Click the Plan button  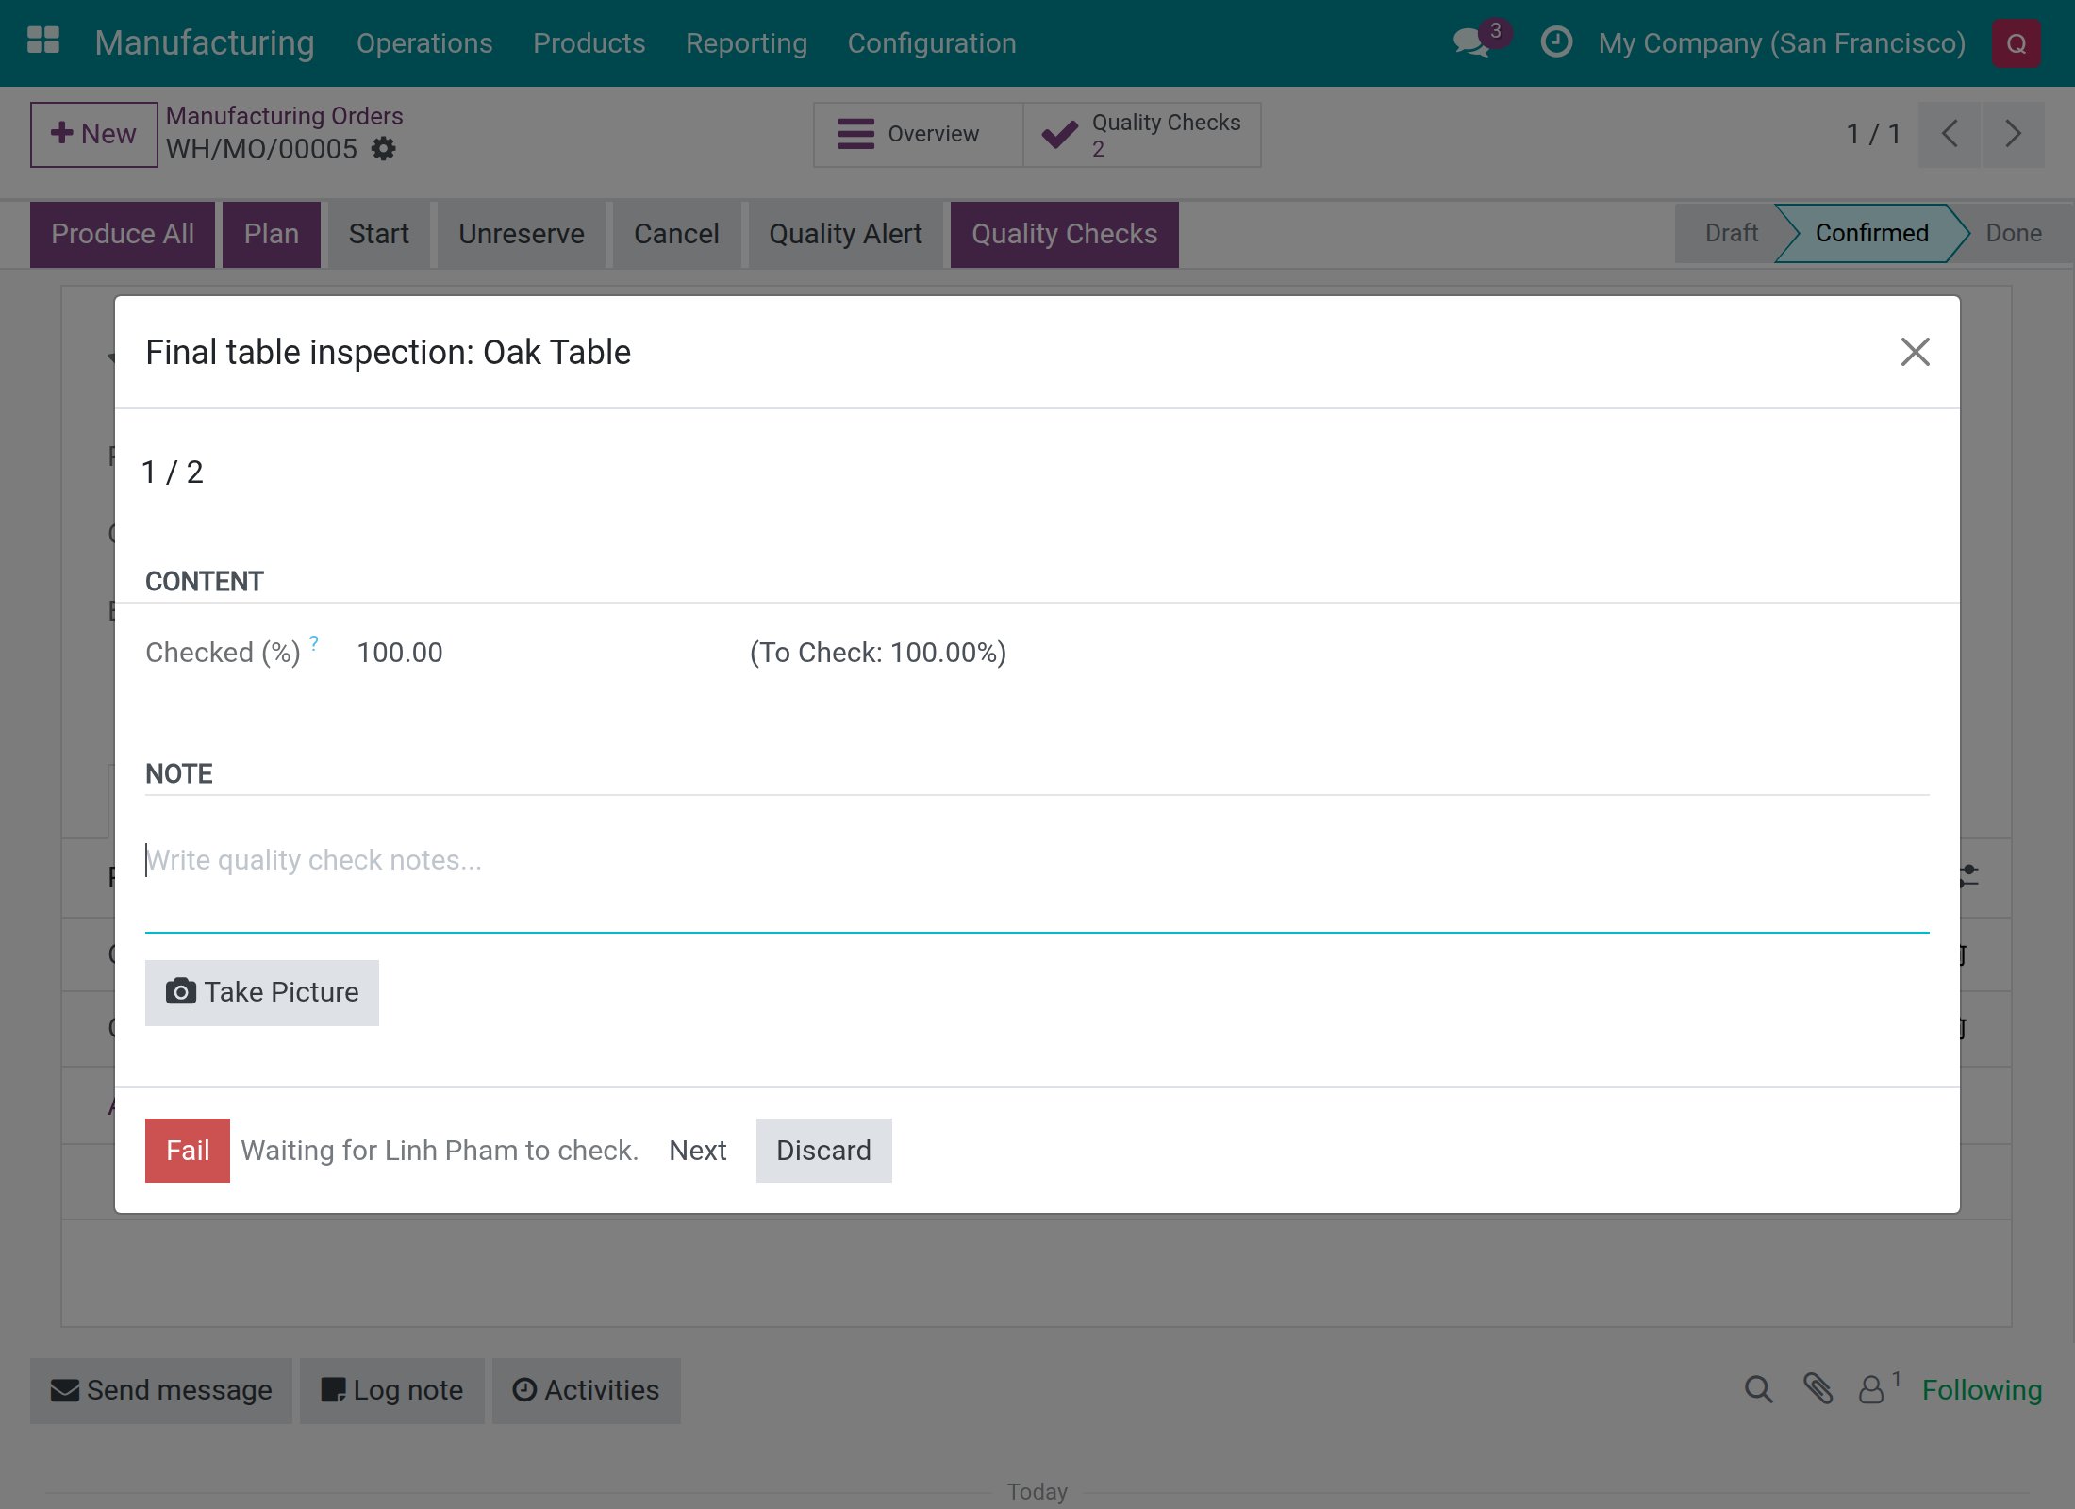(x=272, y=234)
